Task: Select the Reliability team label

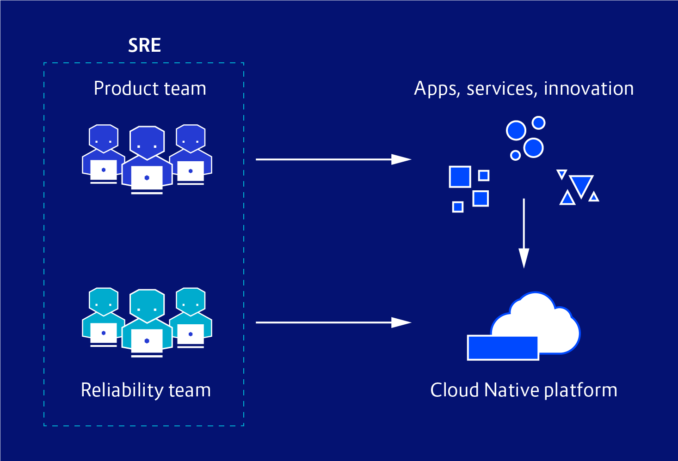Action: click(146, 390)
